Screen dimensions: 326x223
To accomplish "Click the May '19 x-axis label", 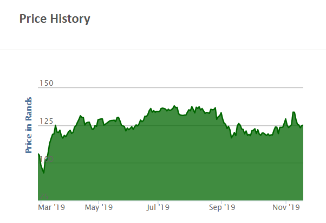I will (99, 207).
